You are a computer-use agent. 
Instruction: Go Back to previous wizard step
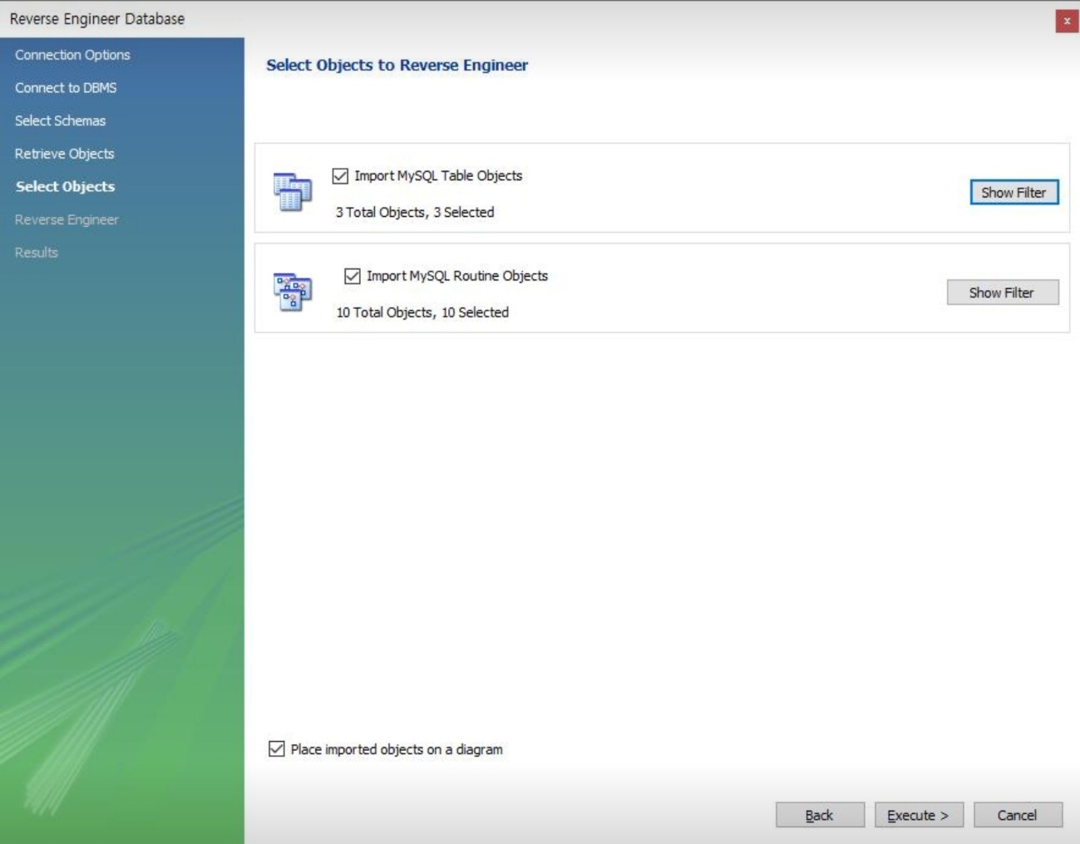[820, 815]
